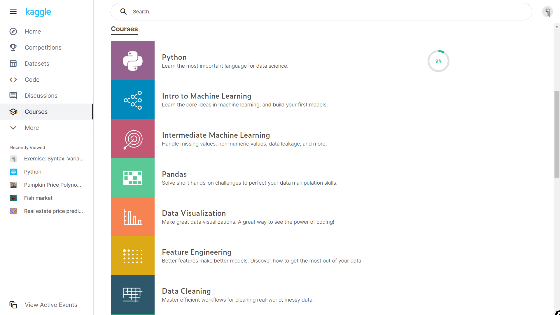Select the Home menu item
Image resolution: width=560 pixels, height=315 pixels.
click(x=33, y=32)
